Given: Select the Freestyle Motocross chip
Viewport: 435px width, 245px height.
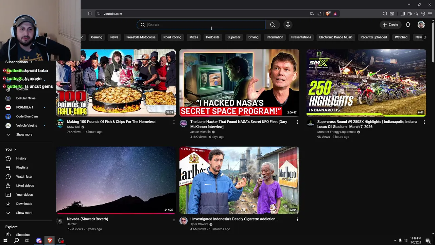Looking at the screenshot, I should (141, 37).
